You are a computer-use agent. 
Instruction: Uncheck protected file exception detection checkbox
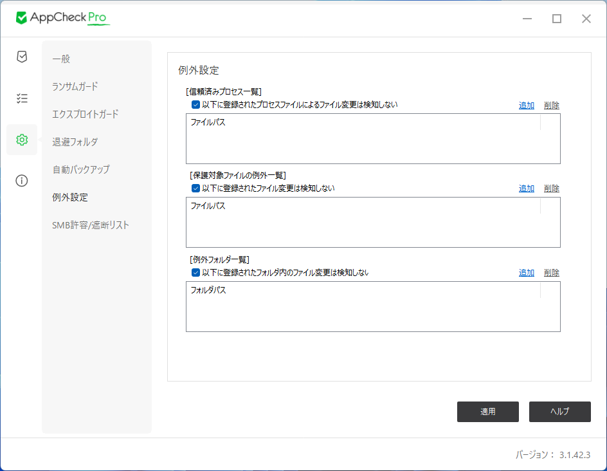click(195, 188)
